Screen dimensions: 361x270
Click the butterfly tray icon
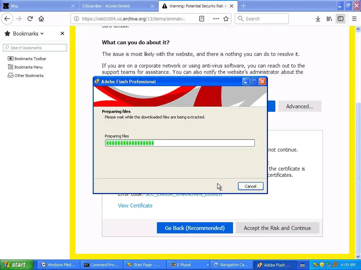click(316, 265)
